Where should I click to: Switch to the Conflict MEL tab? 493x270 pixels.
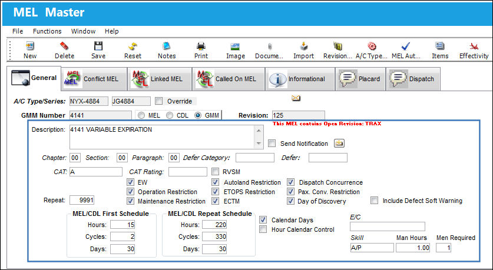[x=94, y=79]
